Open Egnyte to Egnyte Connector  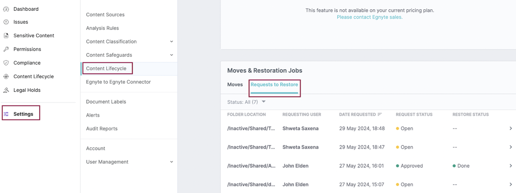(118, 82)
